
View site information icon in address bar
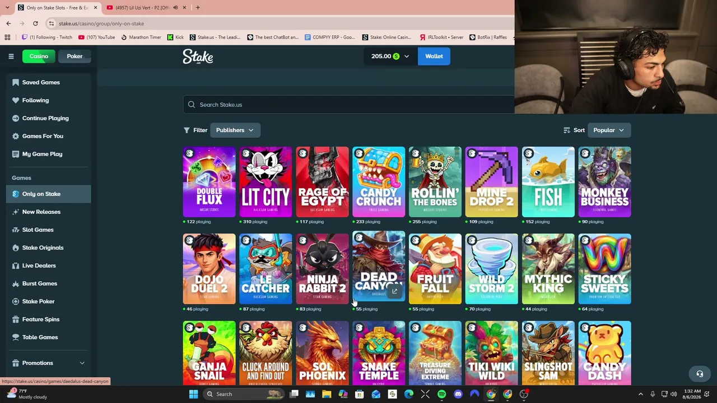[52, 24]
